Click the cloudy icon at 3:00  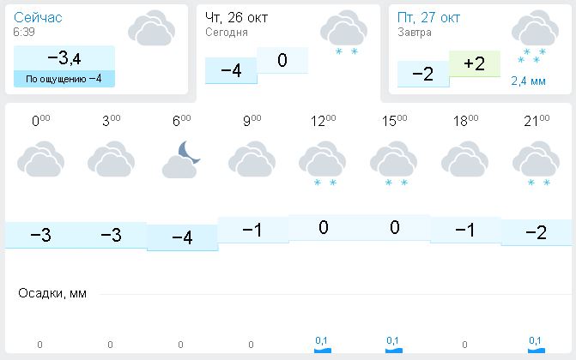(x=112, y=160)
